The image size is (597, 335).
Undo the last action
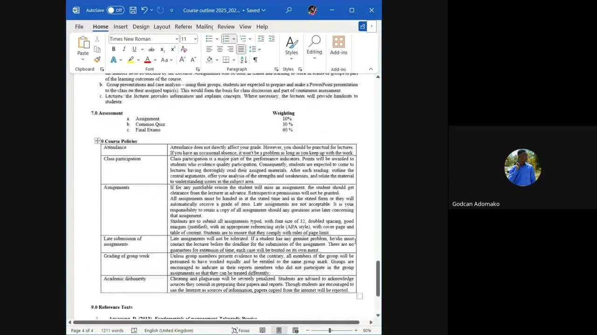tap(145, 10)
